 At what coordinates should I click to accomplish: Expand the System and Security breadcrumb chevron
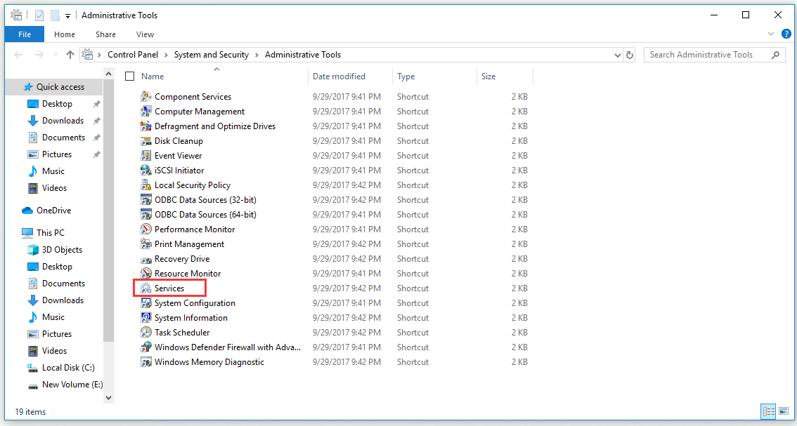[x=257, y=55]
